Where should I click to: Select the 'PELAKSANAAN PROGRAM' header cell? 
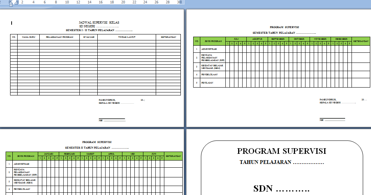[x=60, y=37]
